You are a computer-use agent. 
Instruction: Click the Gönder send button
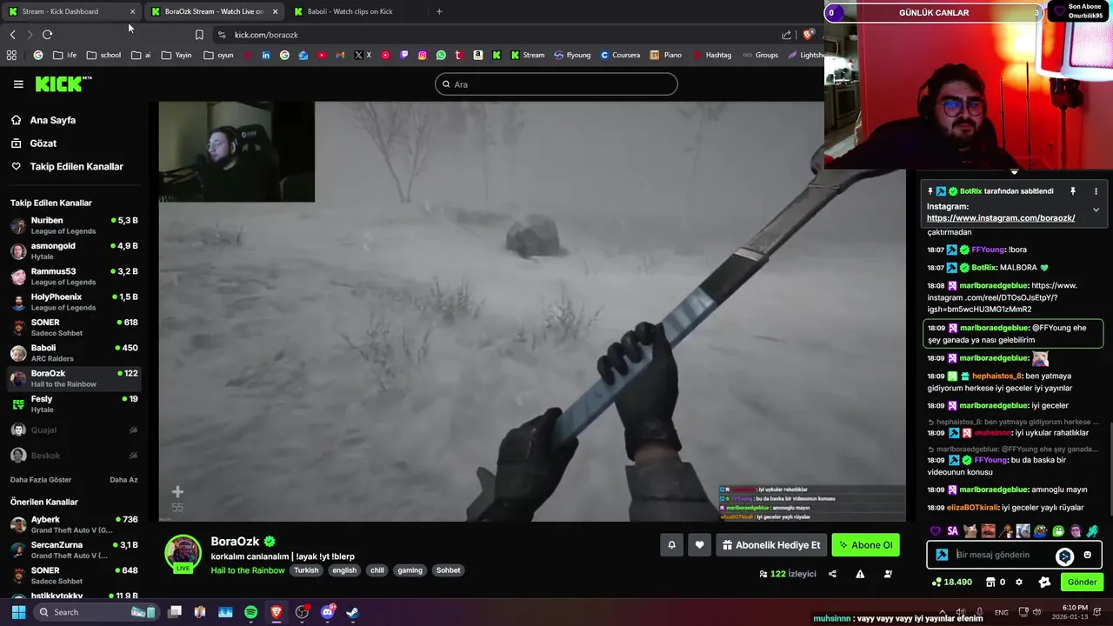[1082, 582]
